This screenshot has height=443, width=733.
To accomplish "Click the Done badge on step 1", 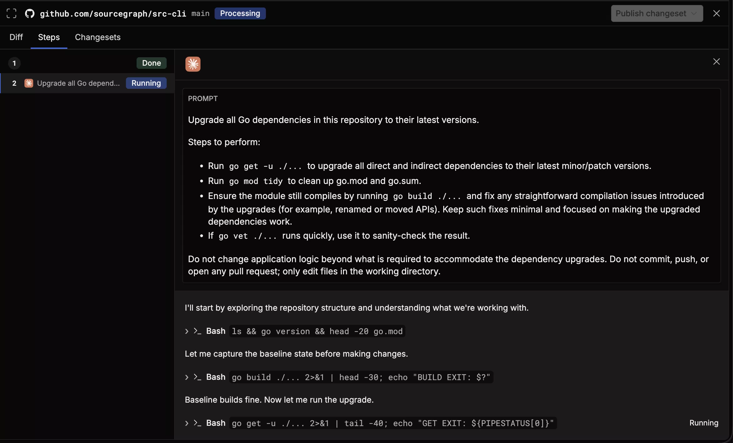I will (x=152, y=63).
